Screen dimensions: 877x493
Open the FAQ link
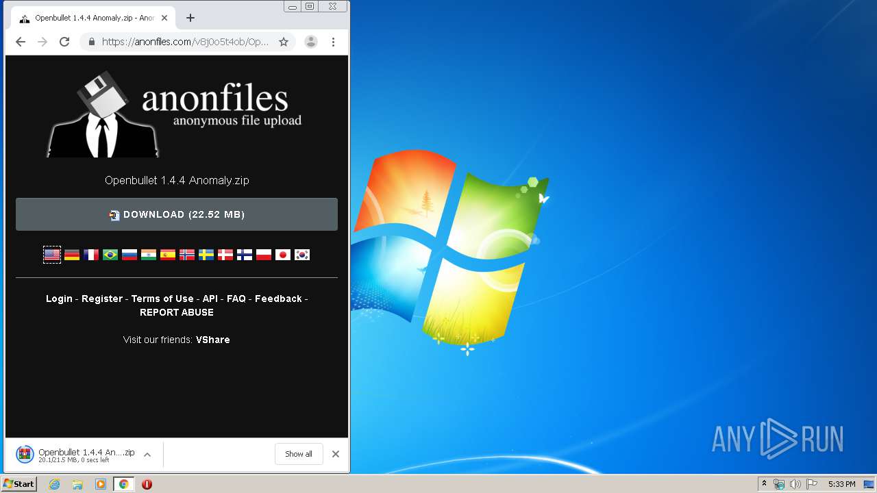point(236,299)
